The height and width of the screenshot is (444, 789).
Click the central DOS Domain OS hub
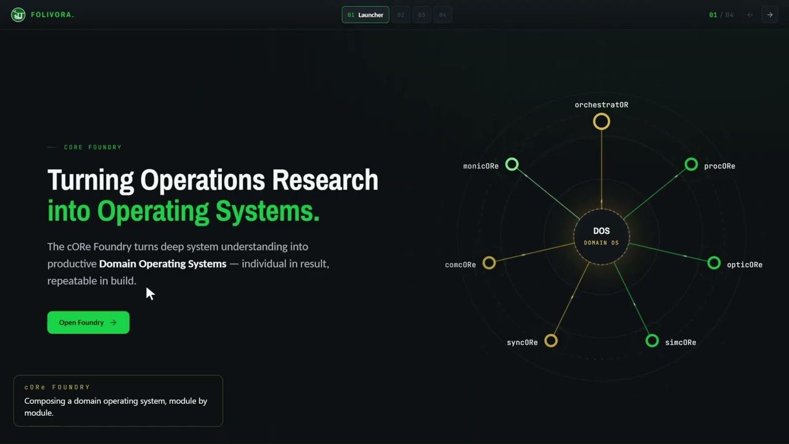point(602,237)
